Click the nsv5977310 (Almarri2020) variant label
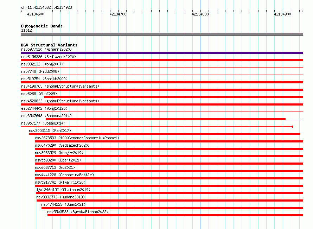 pos(46,49)
